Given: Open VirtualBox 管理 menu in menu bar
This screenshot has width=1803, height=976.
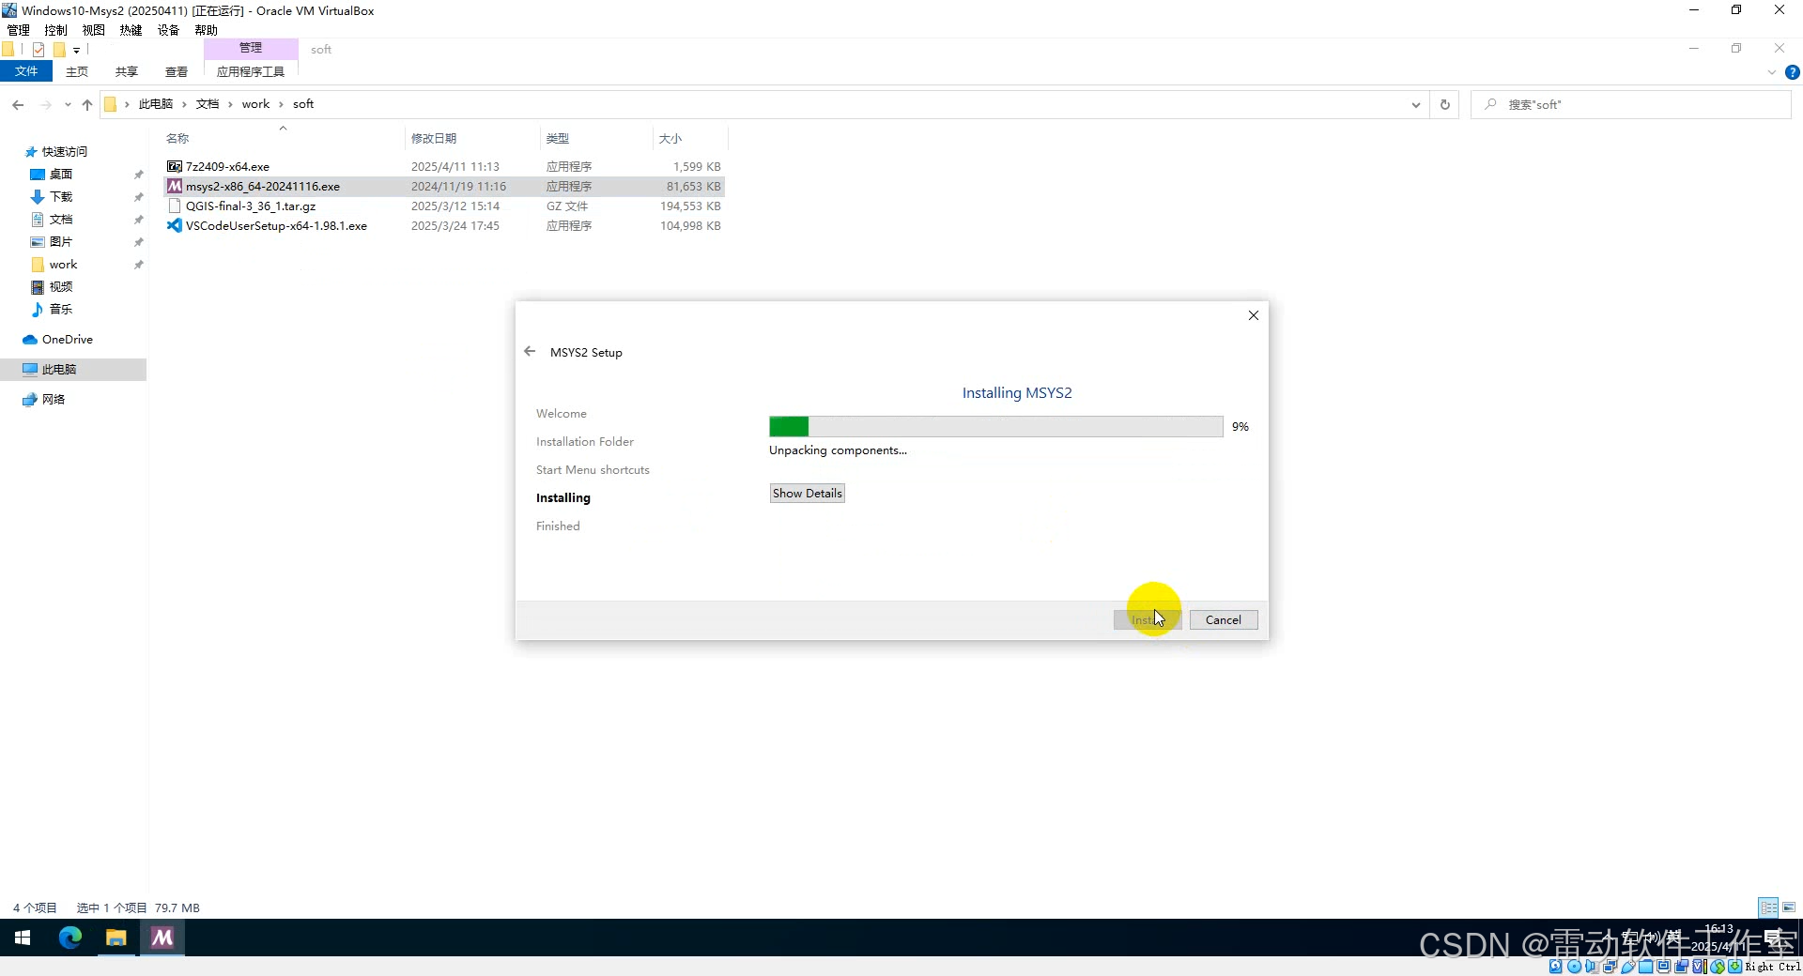Looking at the screenshot, I should pyautogui.click(x=19, y=30).
